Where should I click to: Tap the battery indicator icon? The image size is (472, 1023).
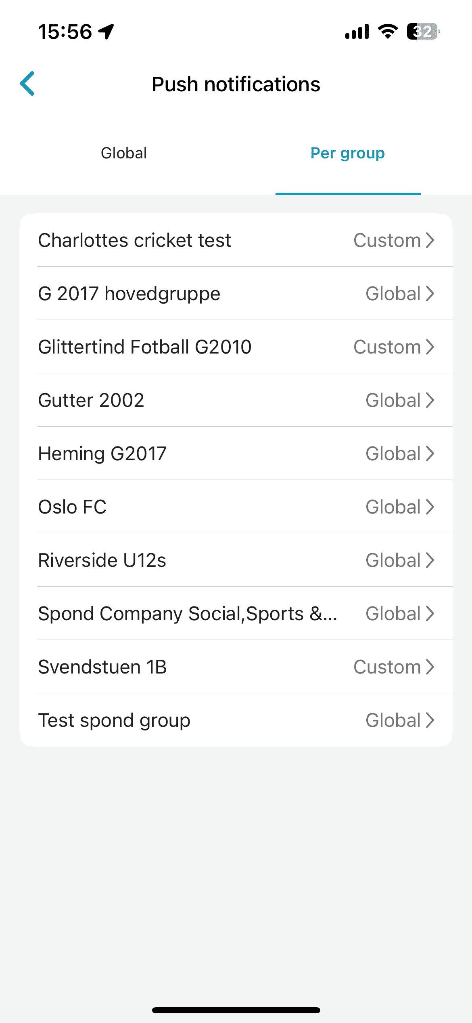click(x=423, y=32)
